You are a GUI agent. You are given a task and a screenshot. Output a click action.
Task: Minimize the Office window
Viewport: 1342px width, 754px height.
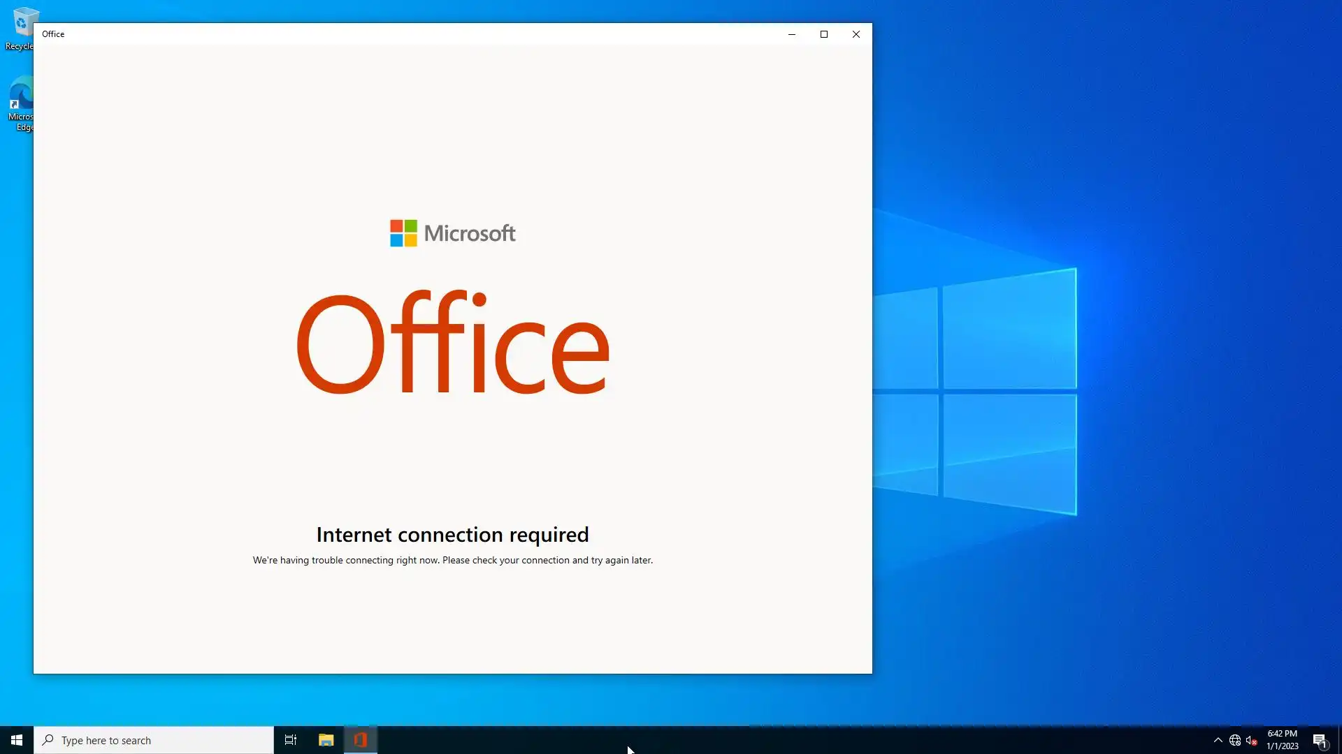click(x=792, y=34)
